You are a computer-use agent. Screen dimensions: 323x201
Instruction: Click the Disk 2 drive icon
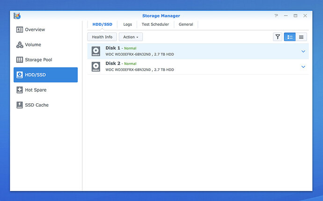tap(96, 67)
